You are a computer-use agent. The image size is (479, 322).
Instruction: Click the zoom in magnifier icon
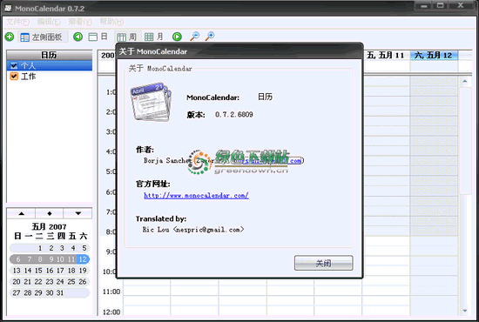tap(210, 37)
